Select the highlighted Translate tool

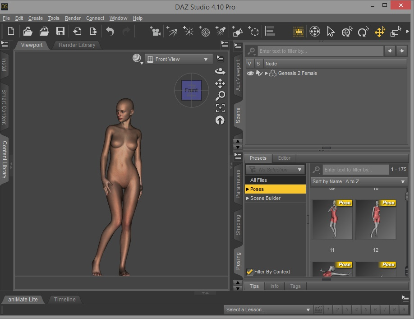(x=380, y=32)
